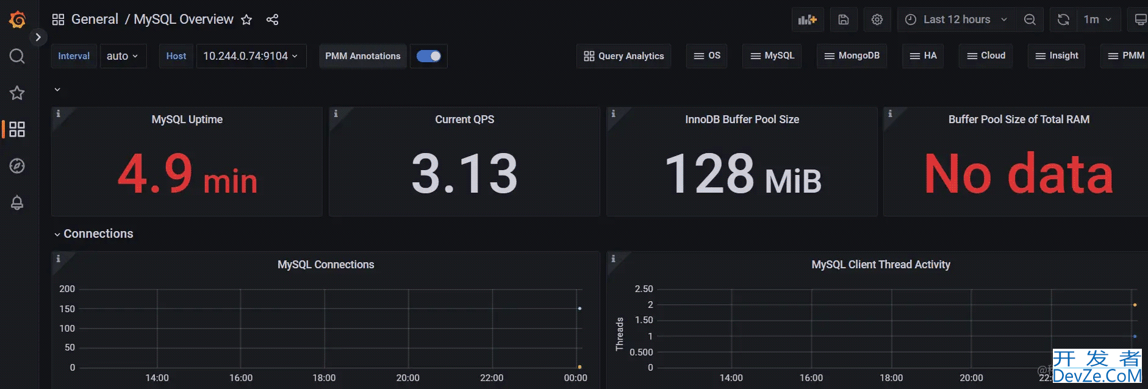
Task: Open the Grafana home logo
Action: click(18, 20)
